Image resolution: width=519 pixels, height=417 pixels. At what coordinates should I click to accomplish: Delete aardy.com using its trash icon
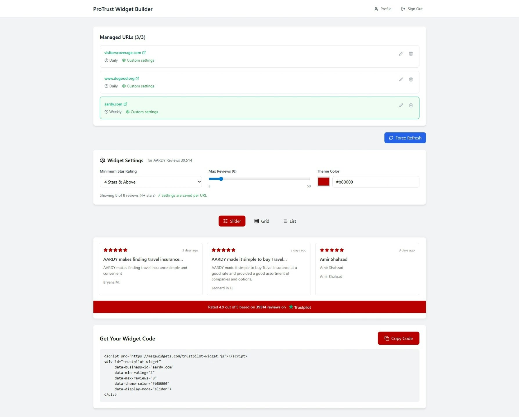coord(411,105)
